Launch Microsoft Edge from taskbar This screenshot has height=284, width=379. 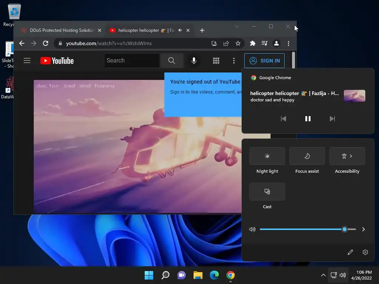[214, 275]
